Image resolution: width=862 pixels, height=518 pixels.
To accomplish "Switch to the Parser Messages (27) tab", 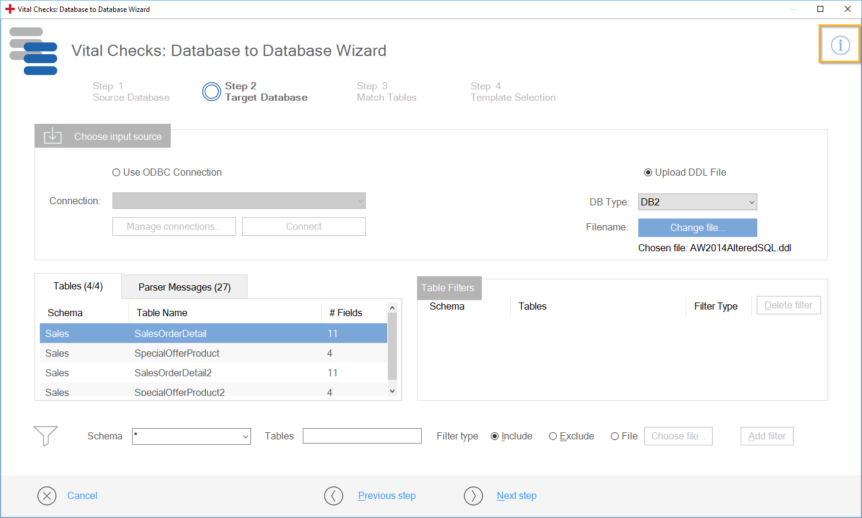I will pos(184,287).
